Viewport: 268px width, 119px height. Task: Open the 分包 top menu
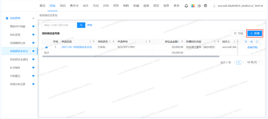coord(106,6)
